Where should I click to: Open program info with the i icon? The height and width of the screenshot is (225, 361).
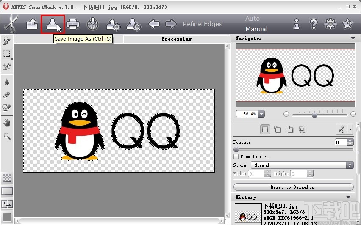[297, 24]
